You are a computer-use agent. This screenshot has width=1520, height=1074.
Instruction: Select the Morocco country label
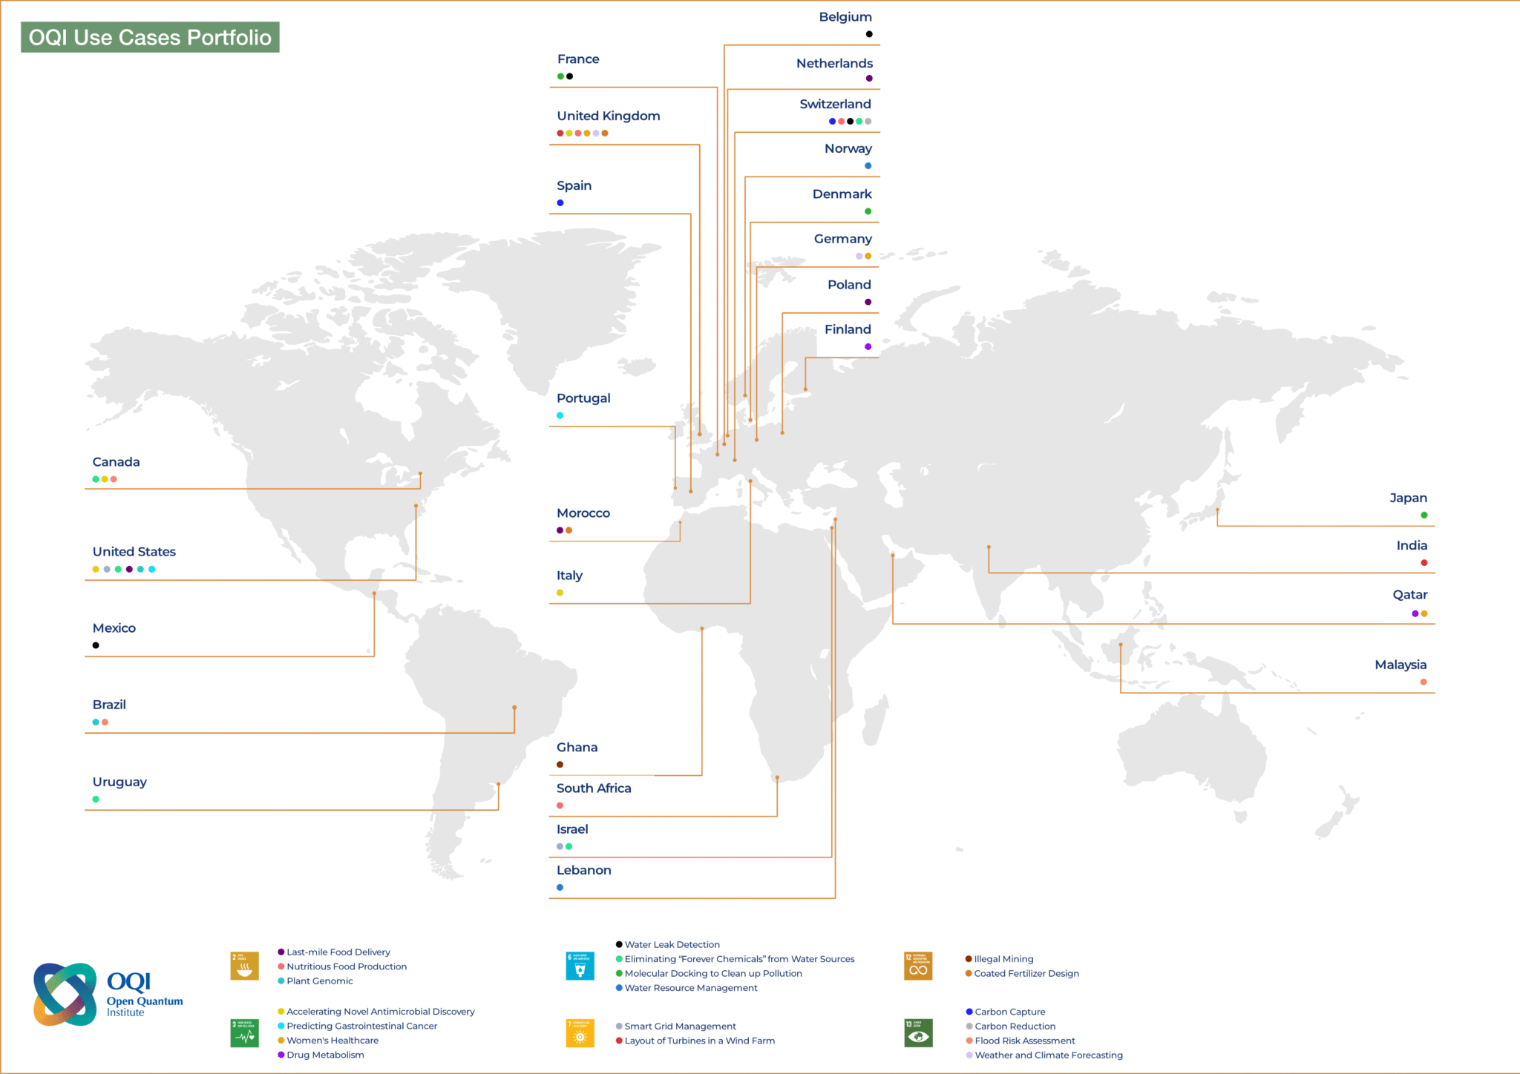tap(583, 513)
